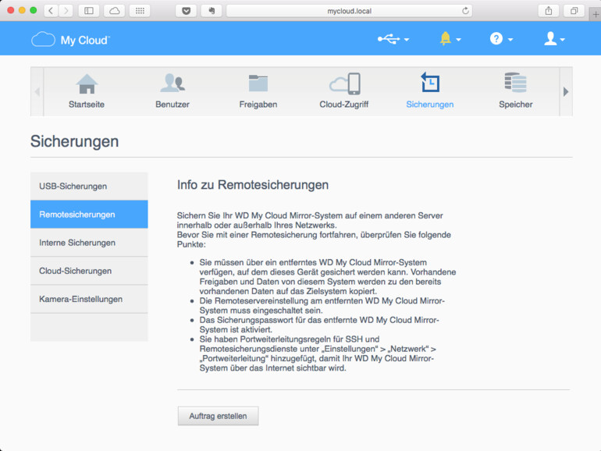This screenshot has width=601, height=451.
Task: Click the Startseite label text
Action: pos(87,105)
